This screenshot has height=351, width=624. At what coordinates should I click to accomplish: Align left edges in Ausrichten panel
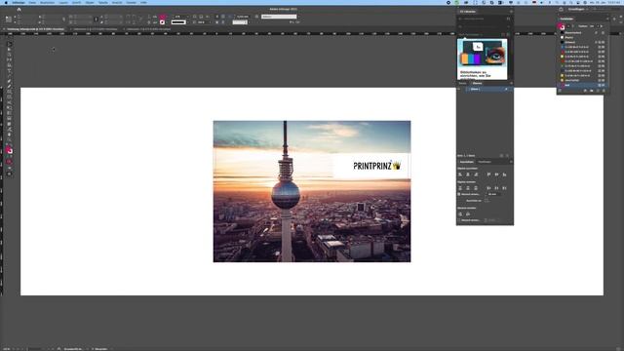point(460,175)
